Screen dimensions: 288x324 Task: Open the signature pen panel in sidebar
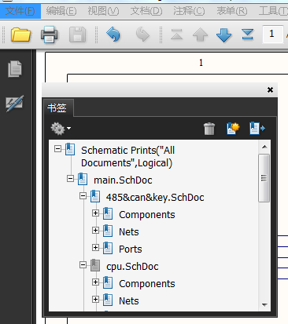[15, 104]
